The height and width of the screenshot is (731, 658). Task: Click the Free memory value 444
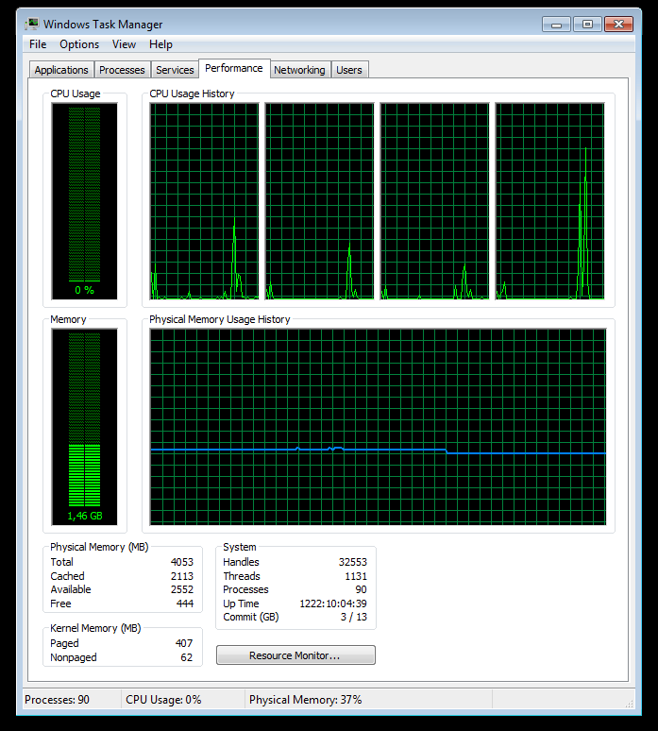[185, 603]
